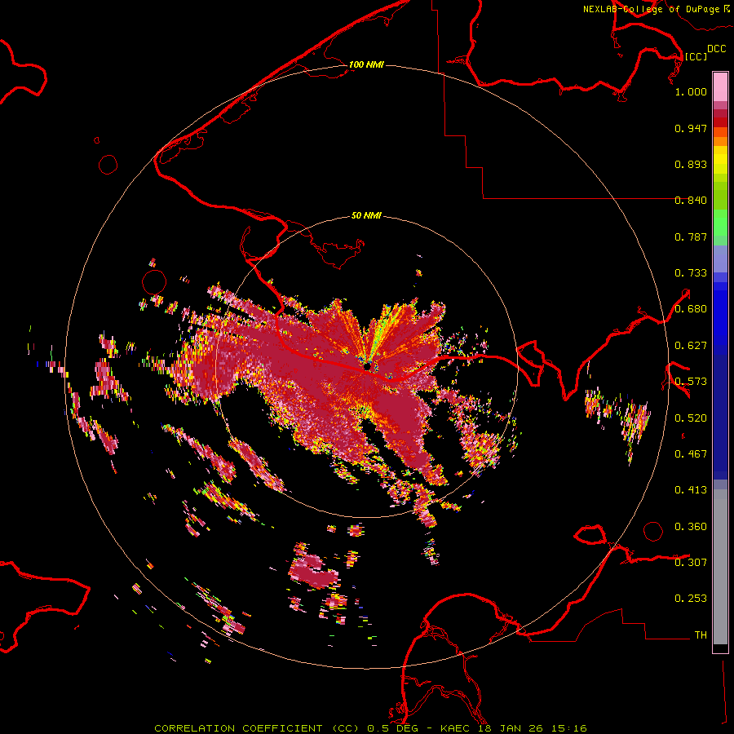Viewport: 734px width, 734px height.
Task: Click the 0.573 legend value
Action: point(691,382)
